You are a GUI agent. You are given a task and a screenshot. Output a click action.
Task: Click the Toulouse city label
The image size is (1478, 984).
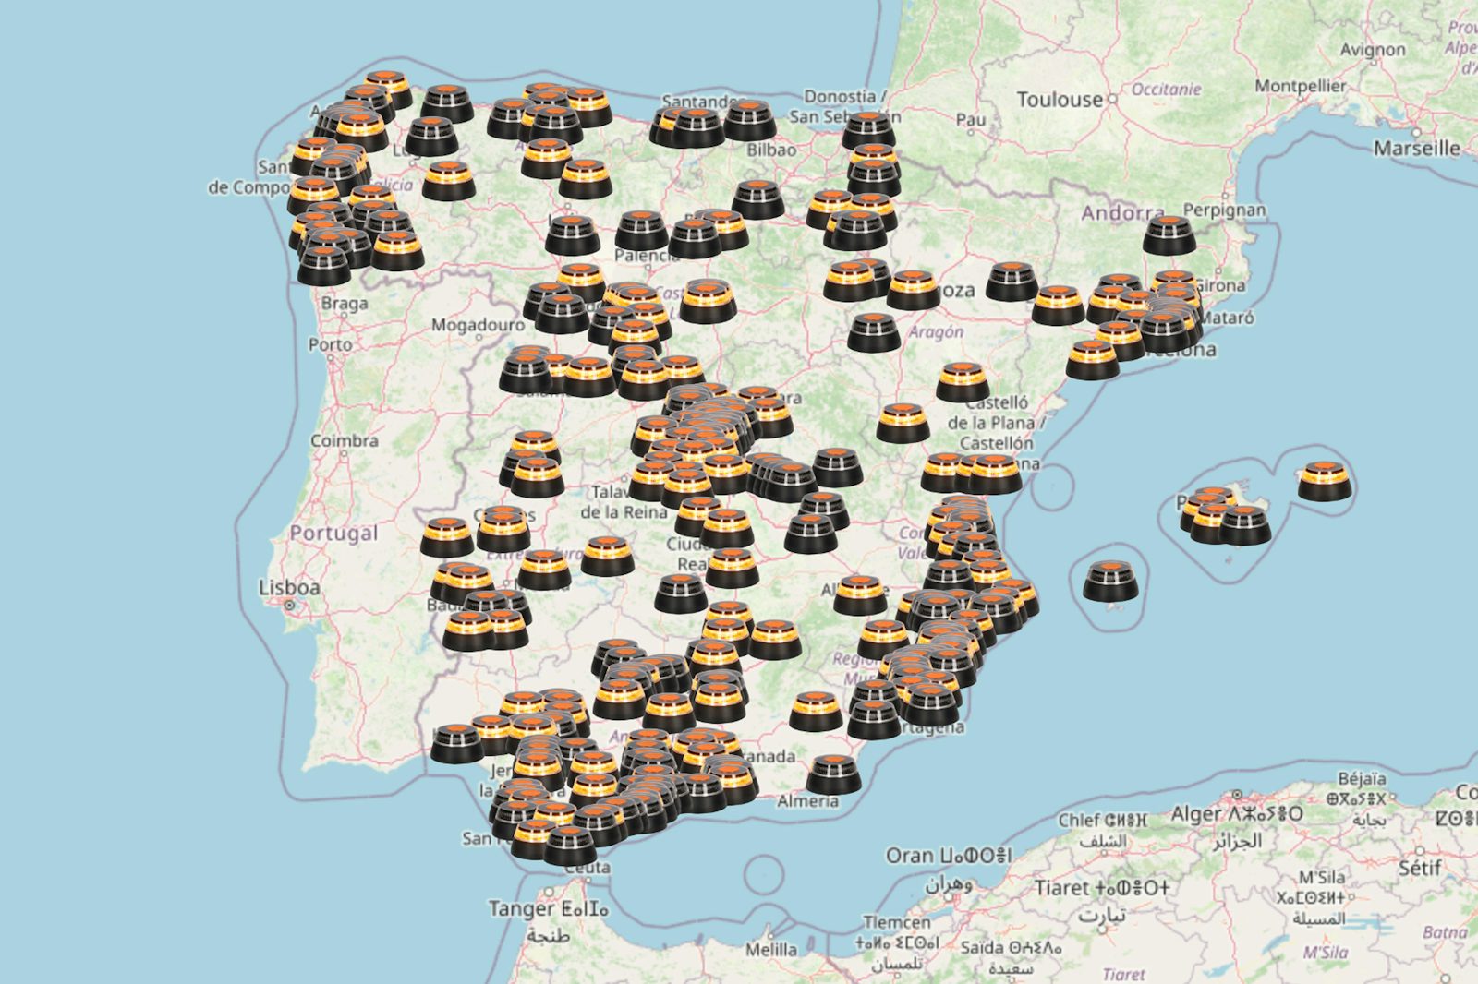[x=1059, y=100]
